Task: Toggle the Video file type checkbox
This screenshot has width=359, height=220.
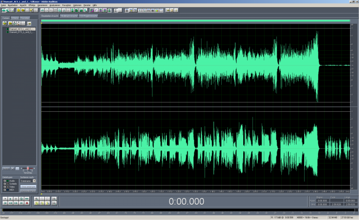Action: point(4,187)
